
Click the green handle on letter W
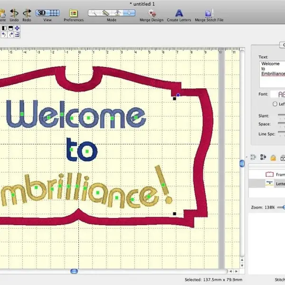click(x=22, y=114)
